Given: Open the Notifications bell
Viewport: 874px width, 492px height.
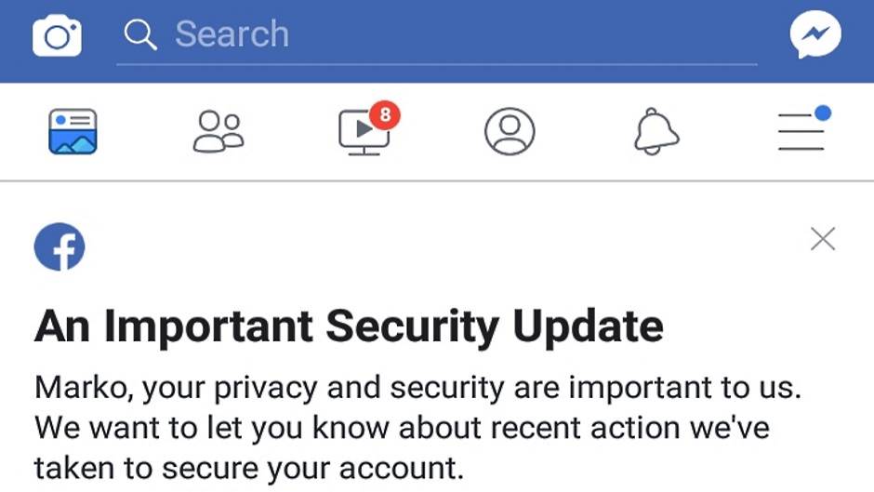Looking at the screenshot, I should (656, 131).
